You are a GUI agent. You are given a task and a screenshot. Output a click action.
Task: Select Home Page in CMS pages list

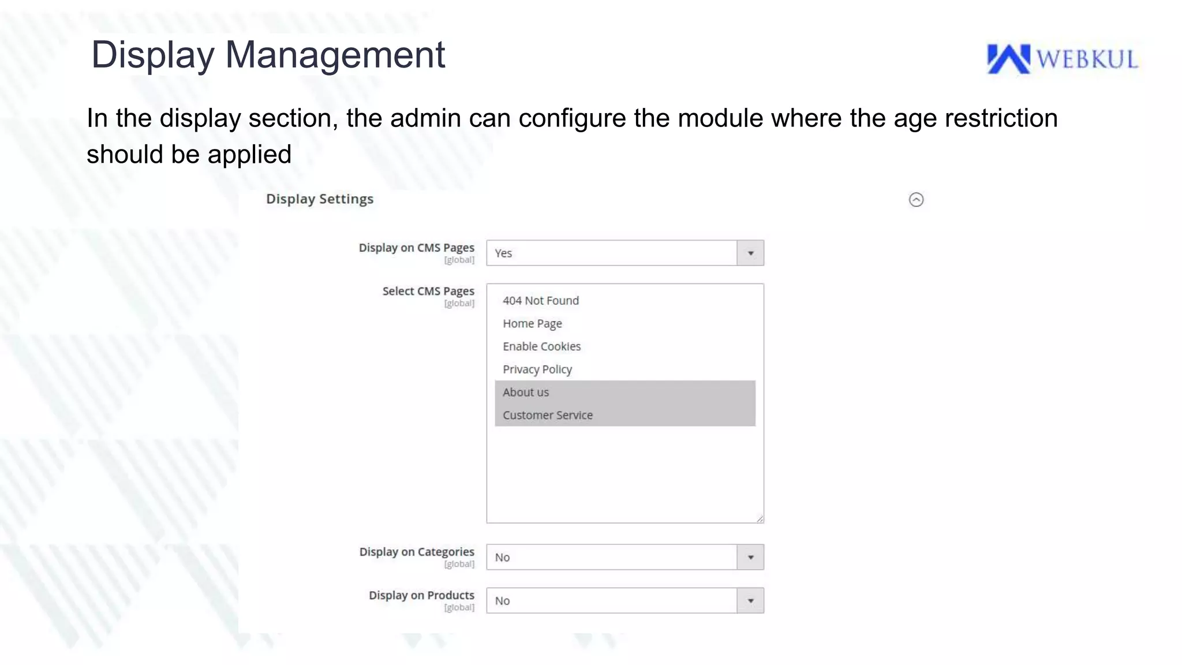tap(625, 323)
